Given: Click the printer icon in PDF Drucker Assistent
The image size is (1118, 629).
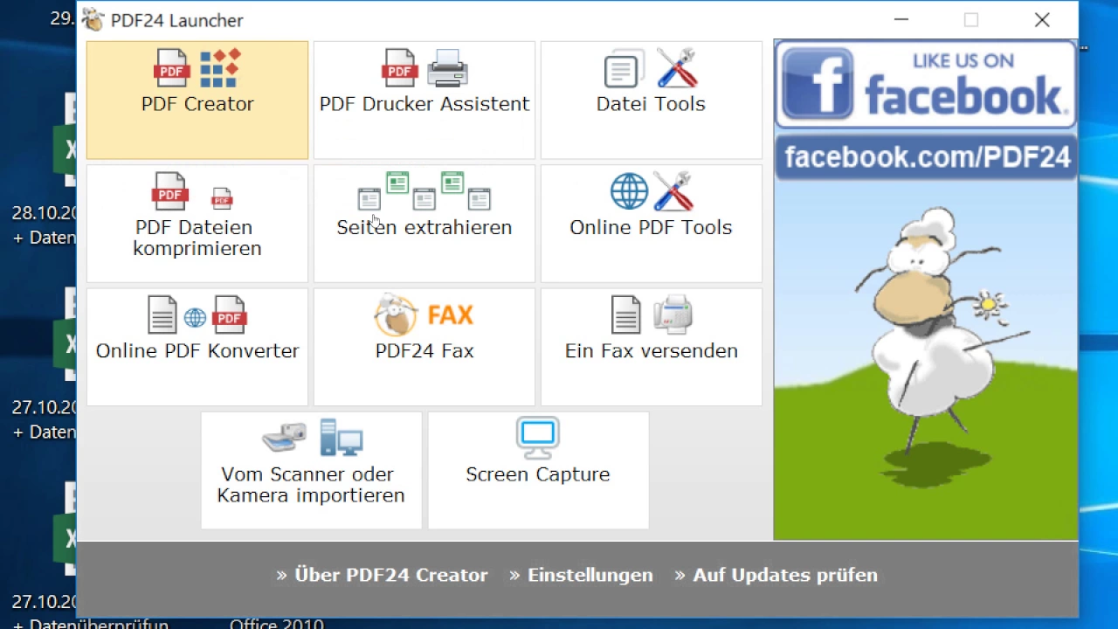Looking at the screenshot, I should [447, 68].
